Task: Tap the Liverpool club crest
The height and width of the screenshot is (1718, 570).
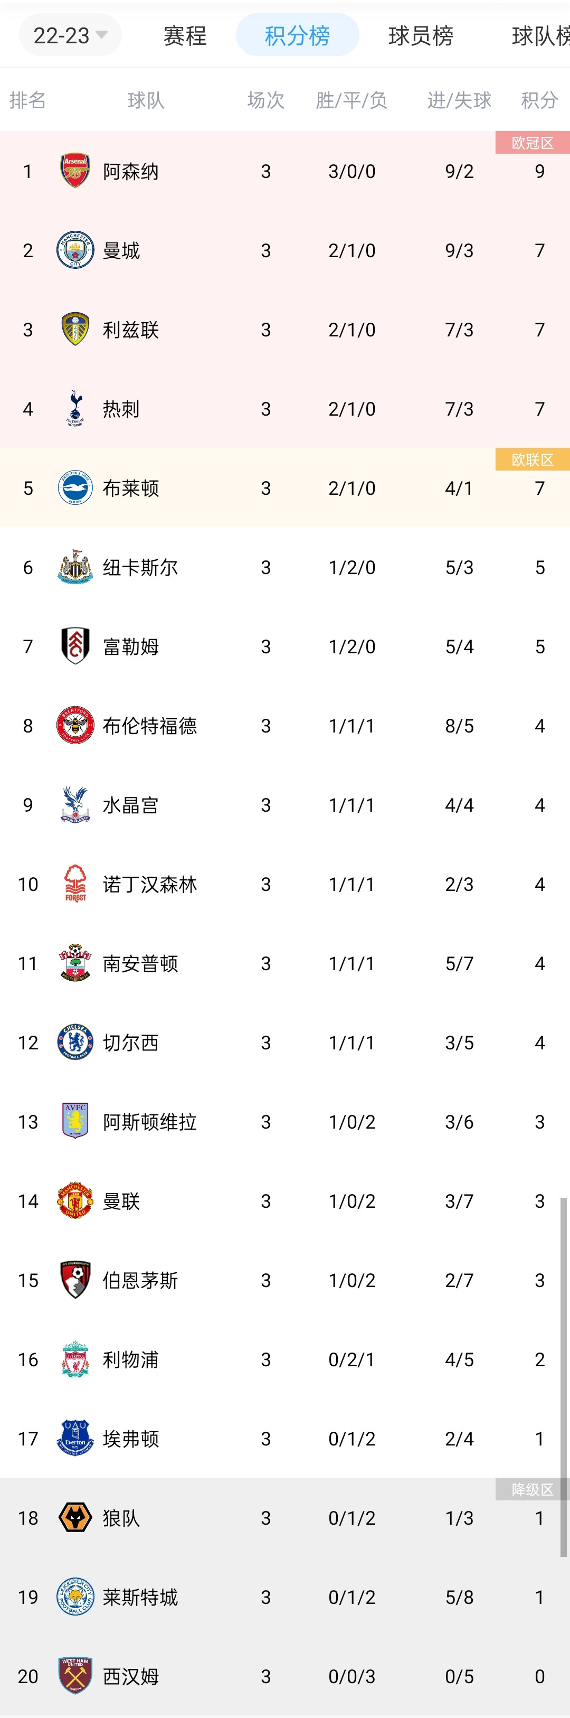Action: tap(75, 1358)
